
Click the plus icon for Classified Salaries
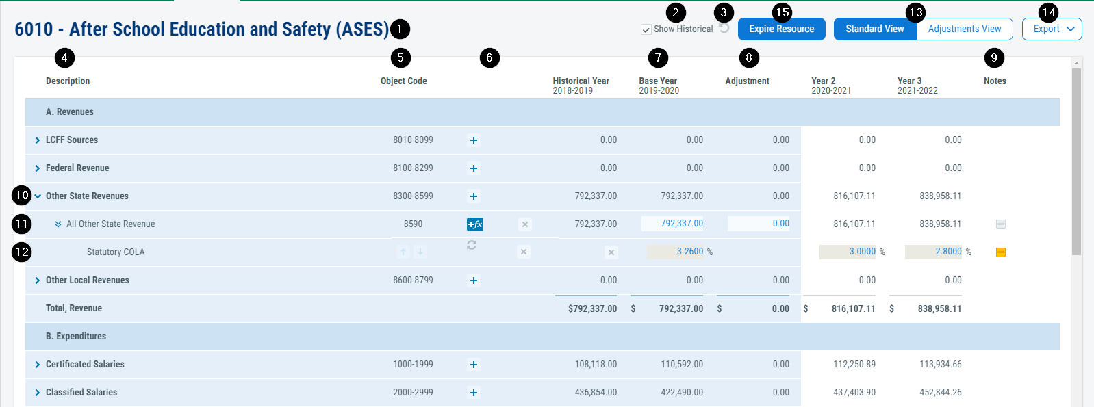pyautogui.click(x=473, y=393)
